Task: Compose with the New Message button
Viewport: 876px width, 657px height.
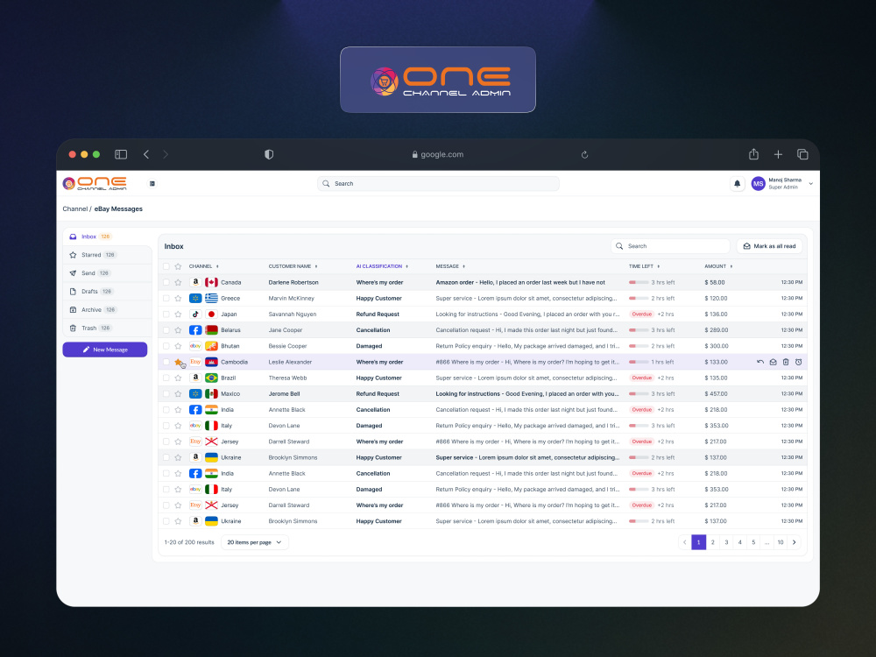Action: 105,350
